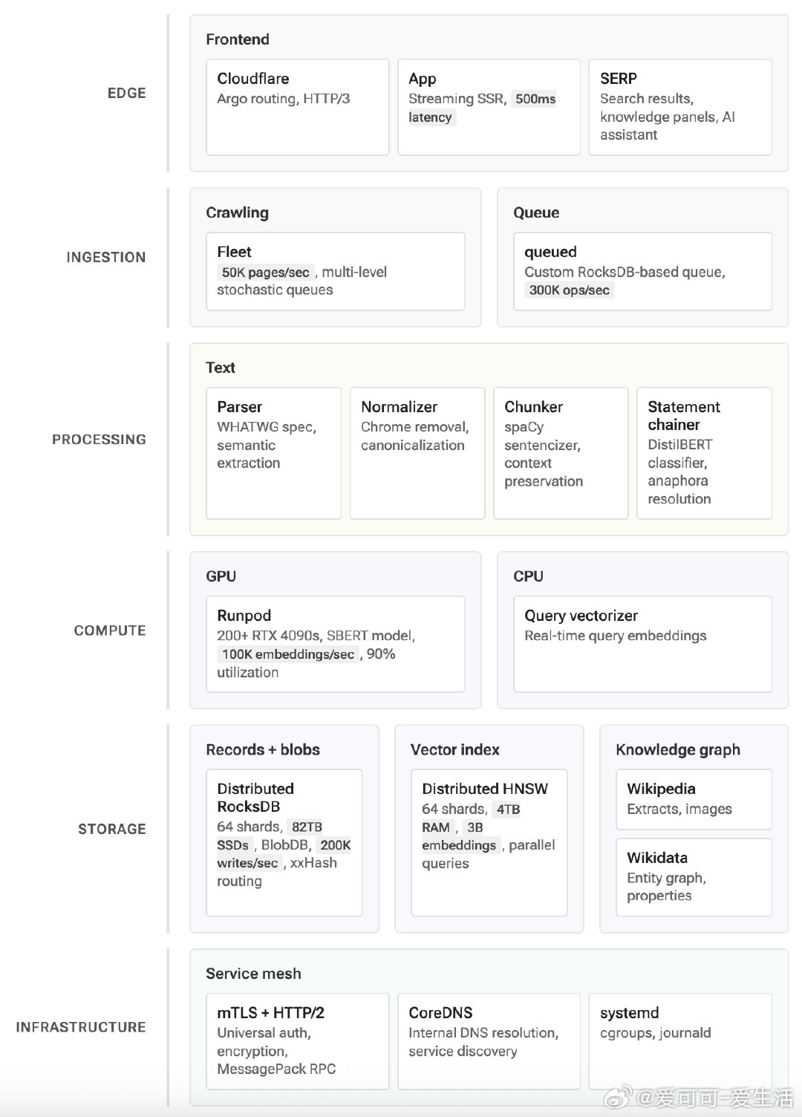
Task: Open the Distributed RocksDB storage card
Action: point(284,843)
